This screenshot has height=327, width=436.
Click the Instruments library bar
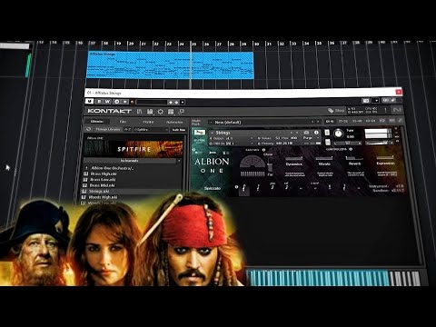(130, 161)
